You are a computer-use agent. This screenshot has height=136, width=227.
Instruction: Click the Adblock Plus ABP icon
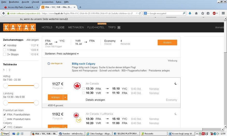pos(214,13)
